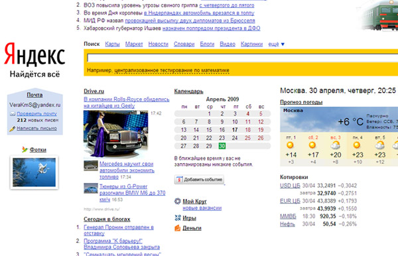Open the Календарь heading link
This screenshot has height=256, width=398.
point(188,92)
